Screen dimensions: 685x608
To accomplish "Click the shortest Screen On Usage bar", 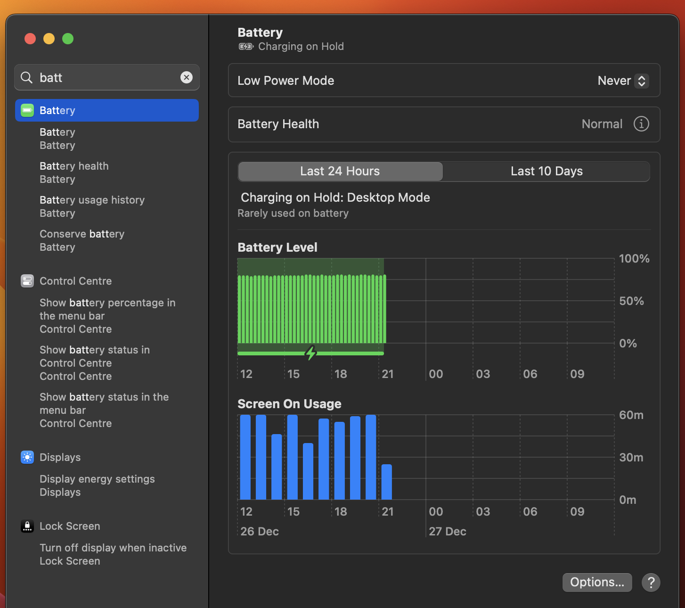I will click(386, 482).
